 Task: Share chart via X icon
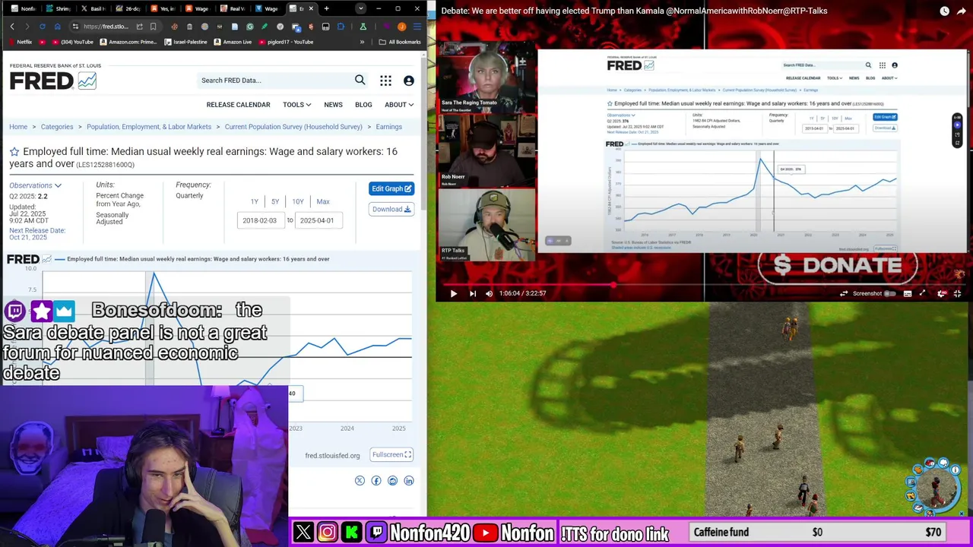[360, 480]
